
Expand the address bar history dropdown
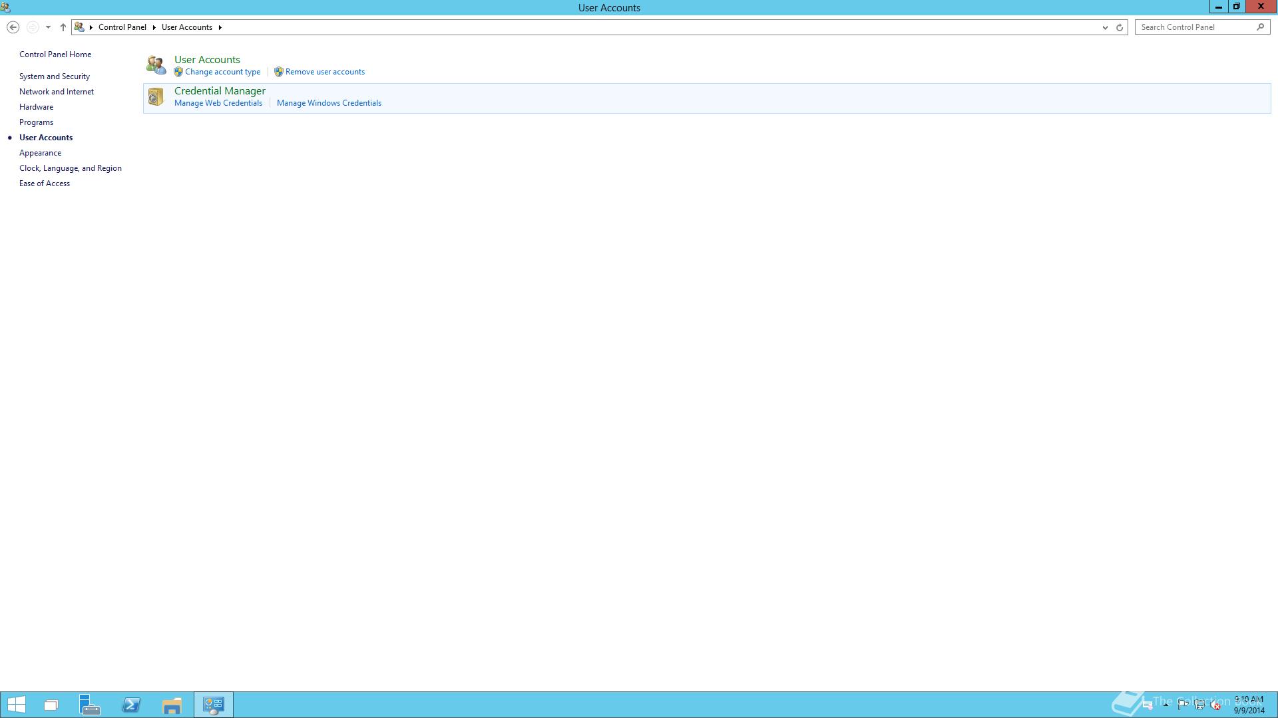[1105, 27]
